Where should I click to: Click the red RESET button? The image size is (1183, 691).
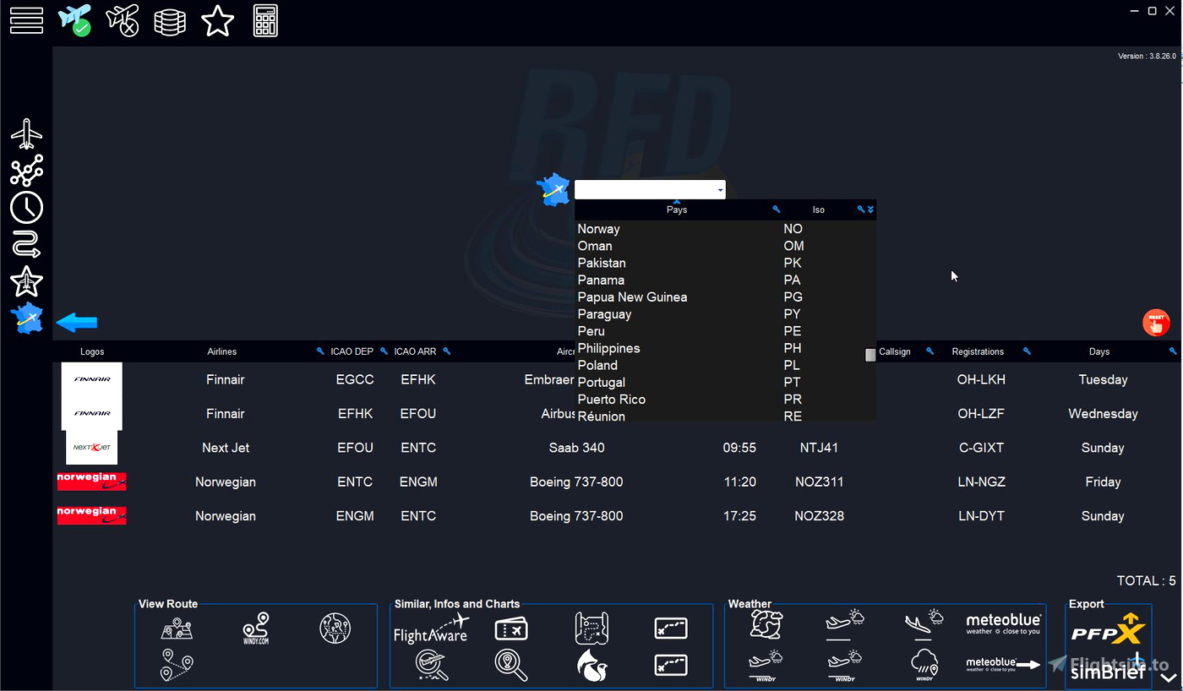(x=1156, y=322)
